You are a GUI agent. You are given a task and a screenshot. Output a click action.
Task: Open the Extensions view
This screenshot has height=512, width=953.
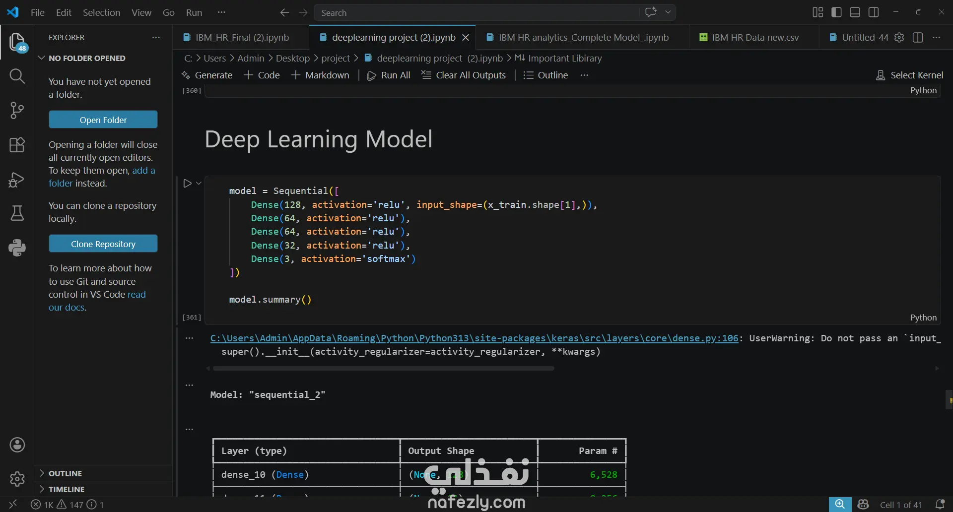tap(17, 145)
